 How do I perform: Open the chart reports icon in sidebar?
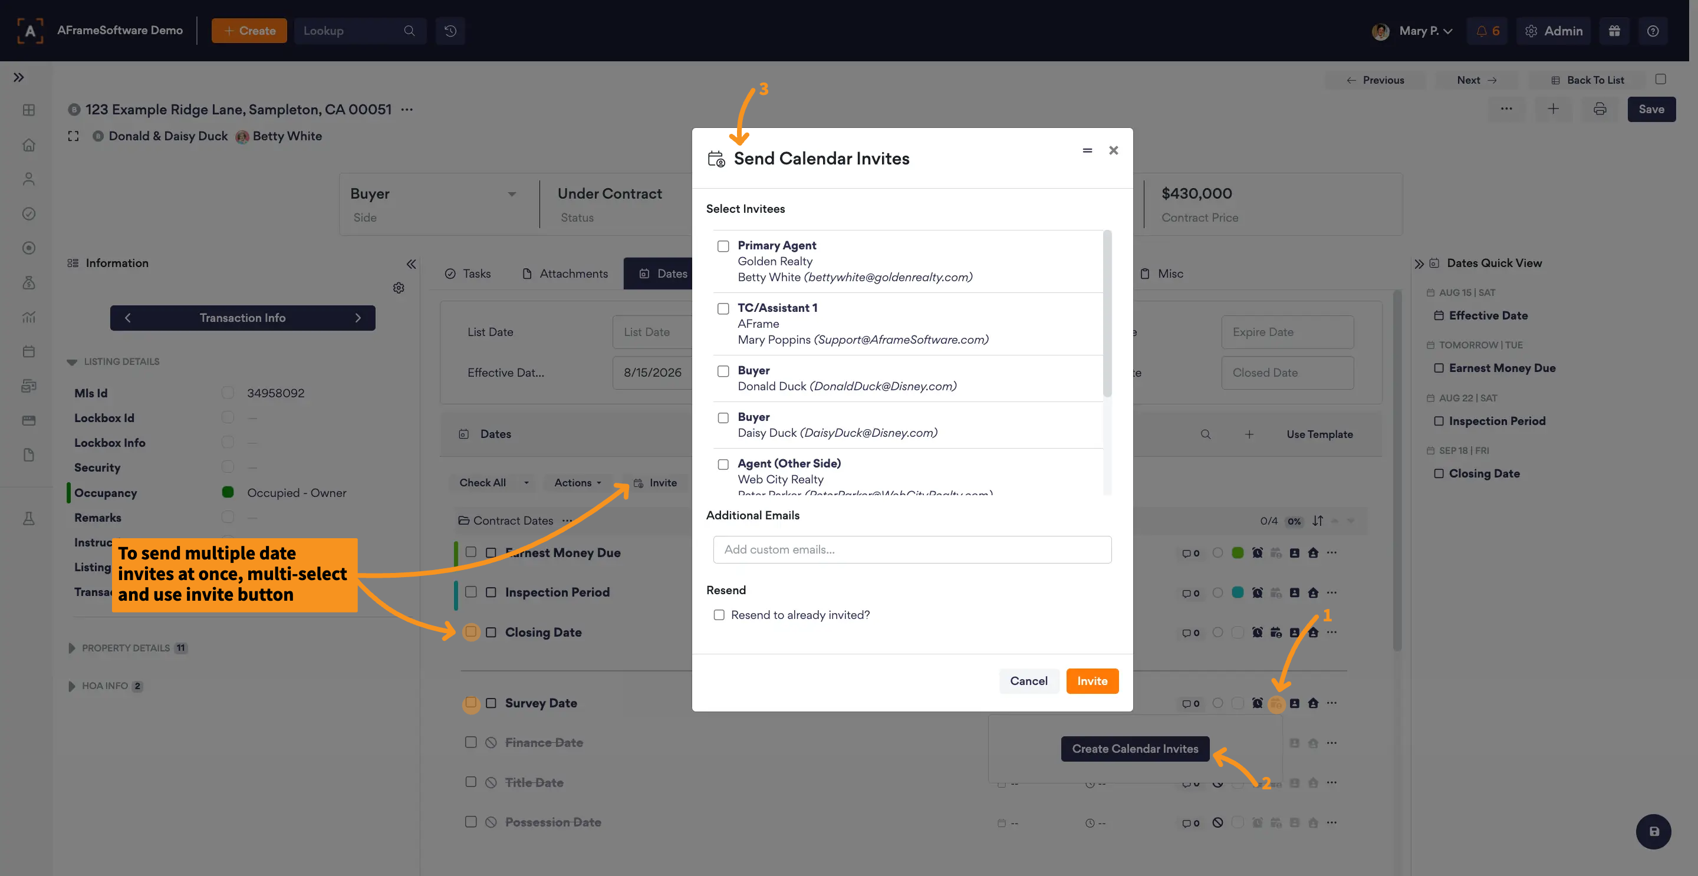coord(28,317)
